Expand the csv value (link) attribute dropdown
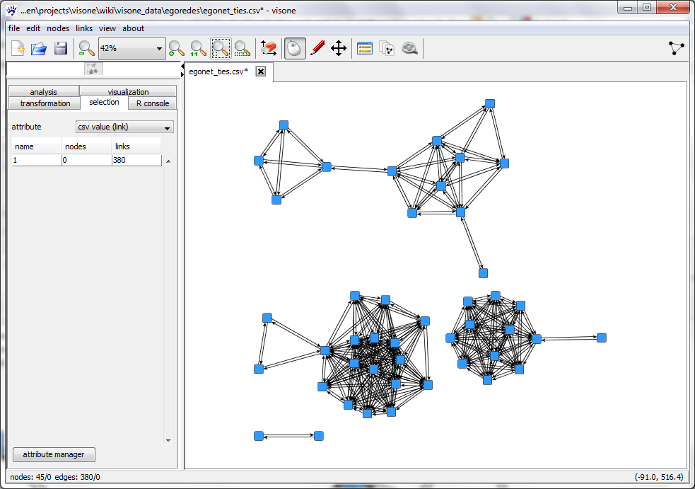The width and height of the screenshot is (695, 489). pyautogui.click(x=124, y=127)
